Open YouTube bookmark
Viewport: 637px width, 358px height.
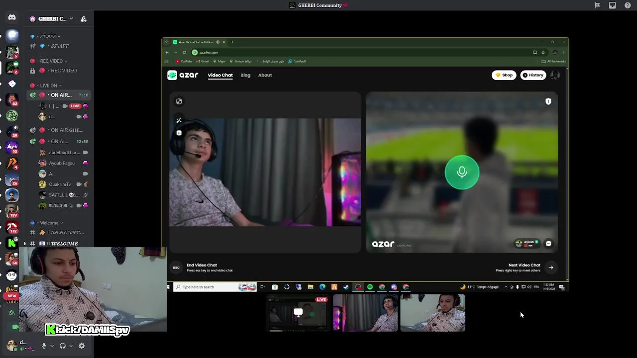184,61
